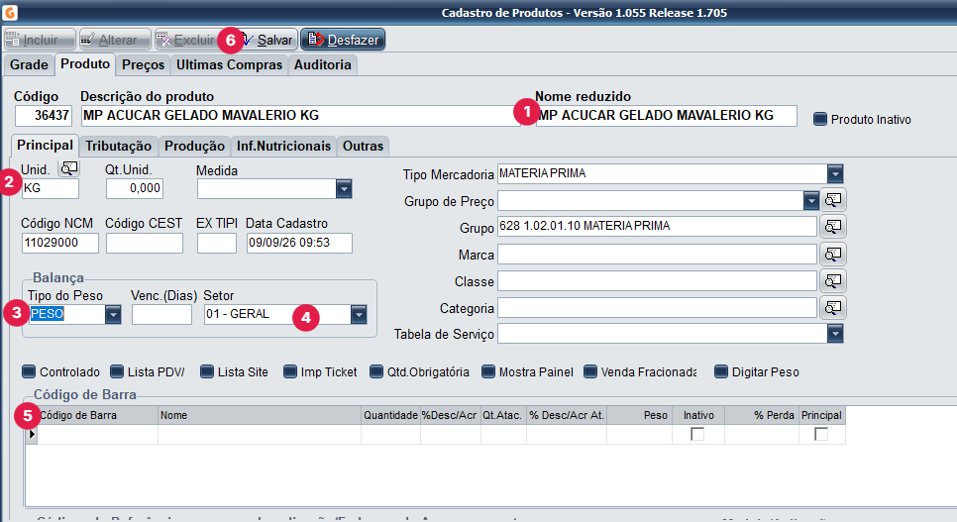This screenshot has height=522, width=957.
Task: Click into the Código NCM field
Action: (59, 243)
